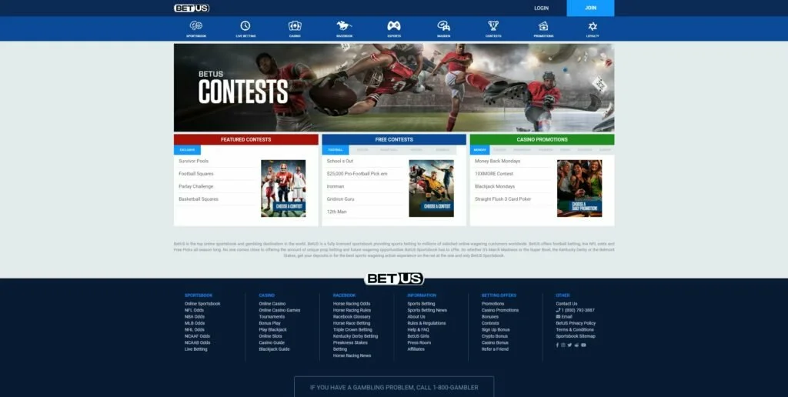The height and width of the screenshot is (397, 788).
Task: Open the Sportsbook nav icon
Action: point(195,26)
